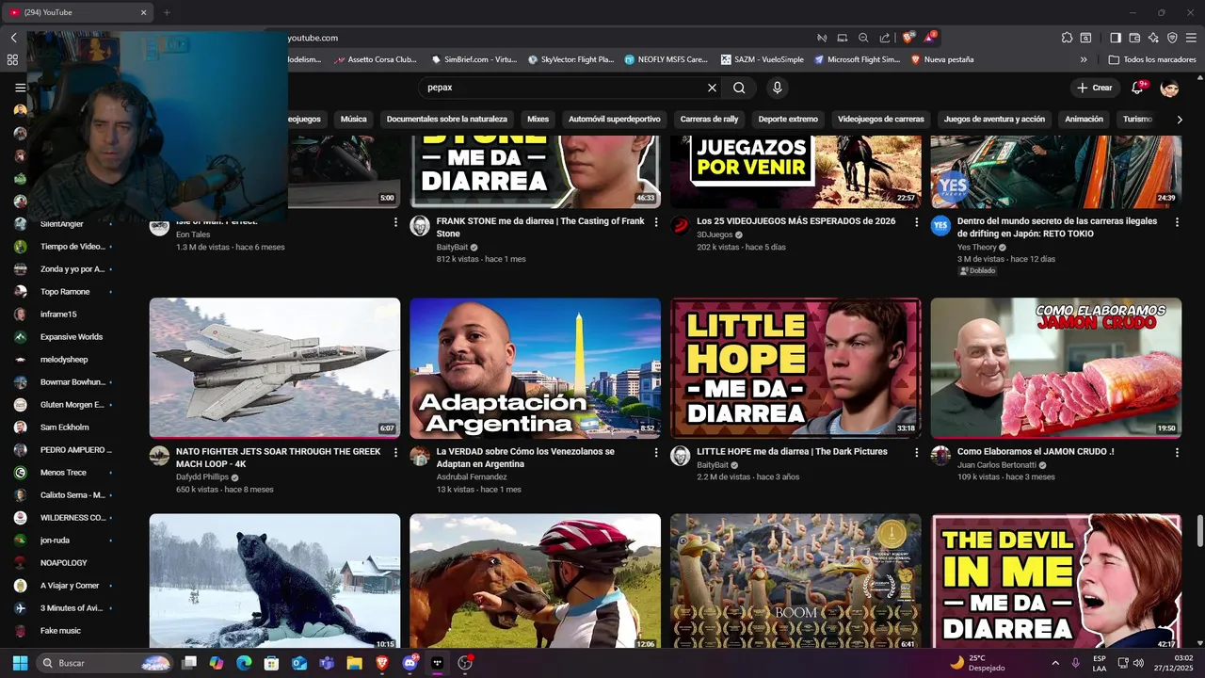Play the NATO fighter jet thumbnail
Screen dimensions: 1205x678
tap(275, 368)
